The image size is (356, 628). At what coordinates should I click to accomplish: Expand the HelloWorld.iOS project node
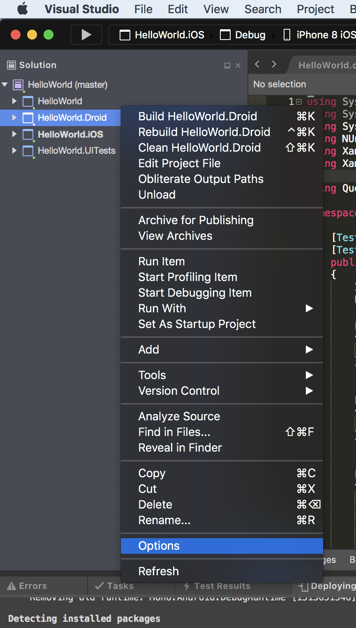pyautogui.click(x=14, y=134)
